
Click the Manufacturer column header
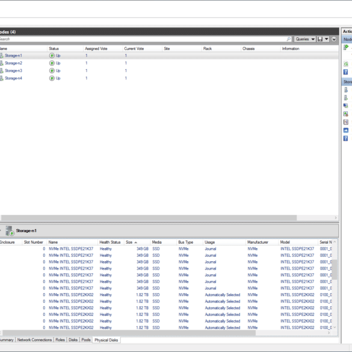pos(262,242)
